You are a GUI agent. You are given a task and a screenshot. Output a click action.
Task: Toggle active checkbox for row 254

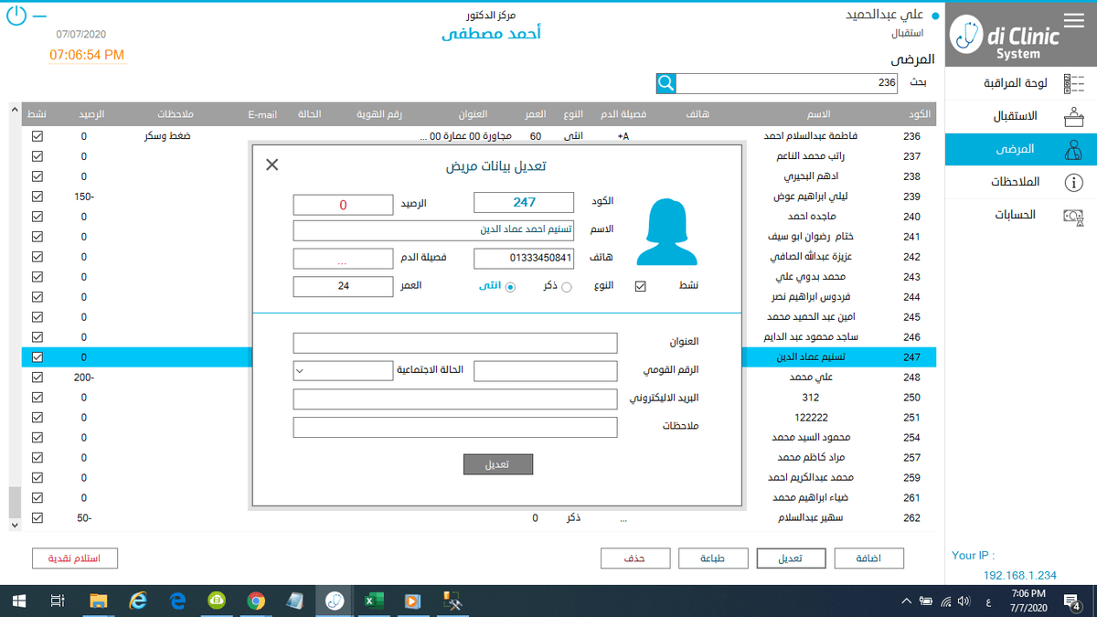click(x=37, y=437)
